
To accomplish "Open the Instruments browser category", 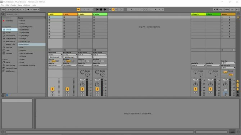I will pyautogui.click(x=10, y=35).
